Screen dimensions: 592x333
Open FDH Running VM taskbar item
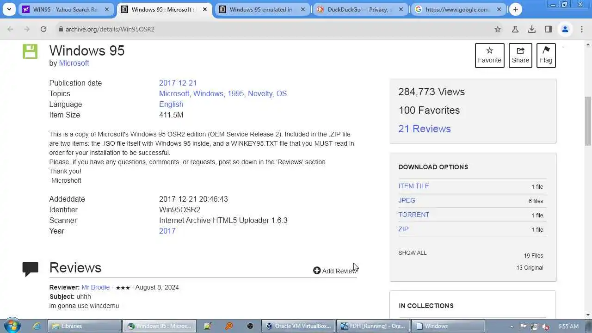[373, 326]
